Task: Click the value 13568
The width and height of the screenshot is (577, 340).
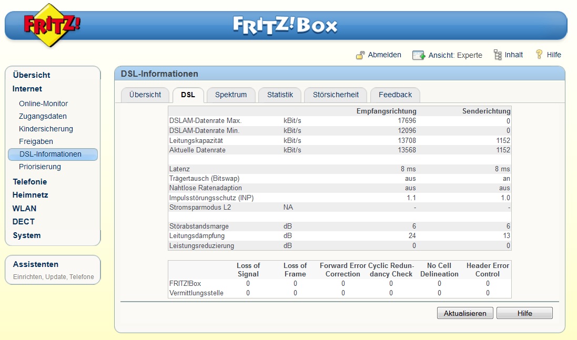Action: coord(407,150)
